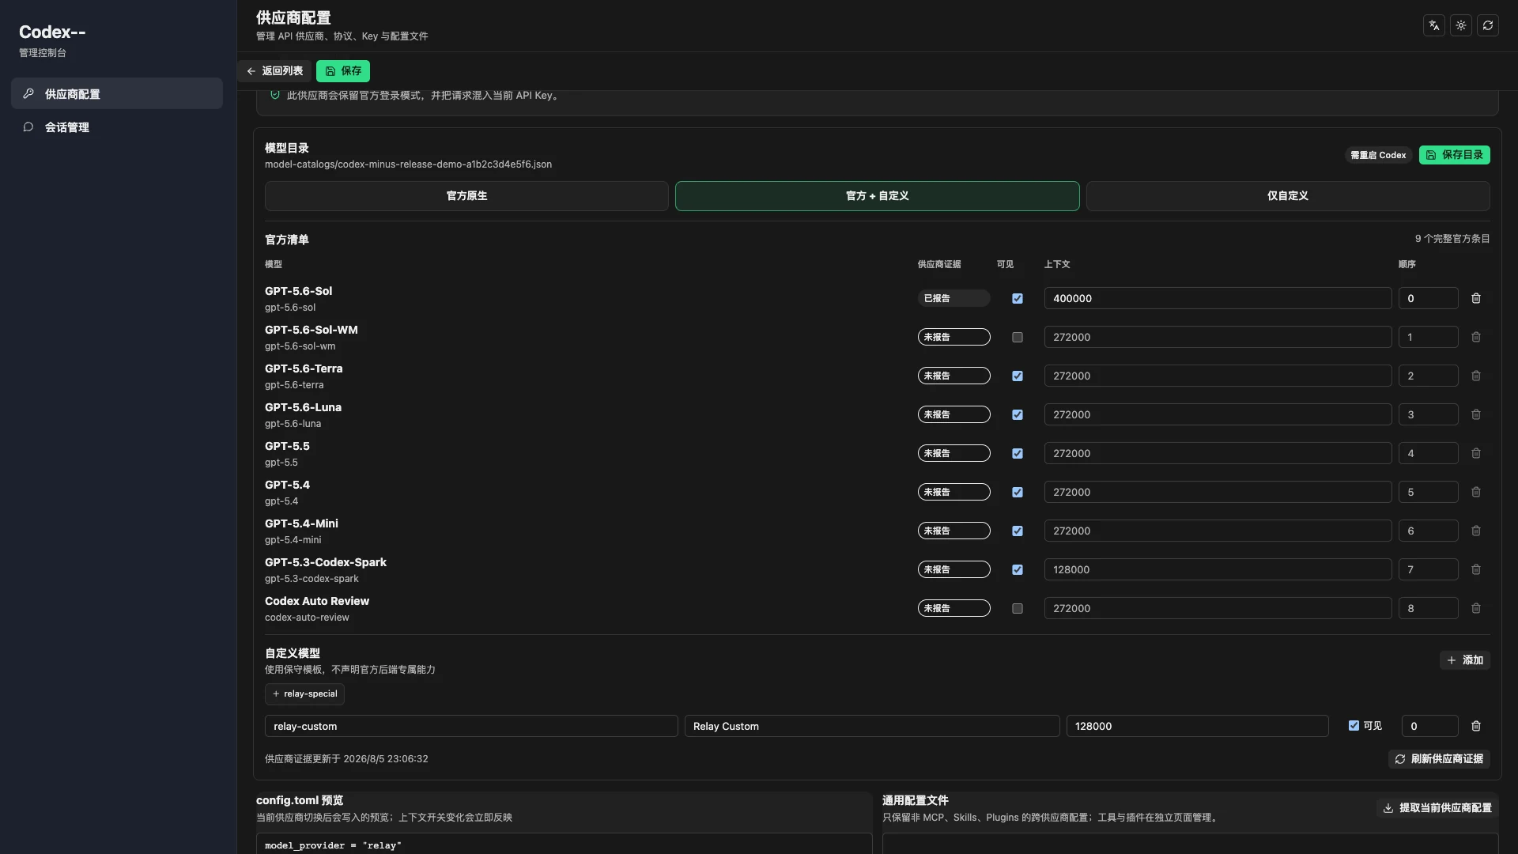Image resolution: width=1518 pixels, height=854 pixels.
Task: Select the 仅自定义 catalog mode tab
Action: point(1288,196)
